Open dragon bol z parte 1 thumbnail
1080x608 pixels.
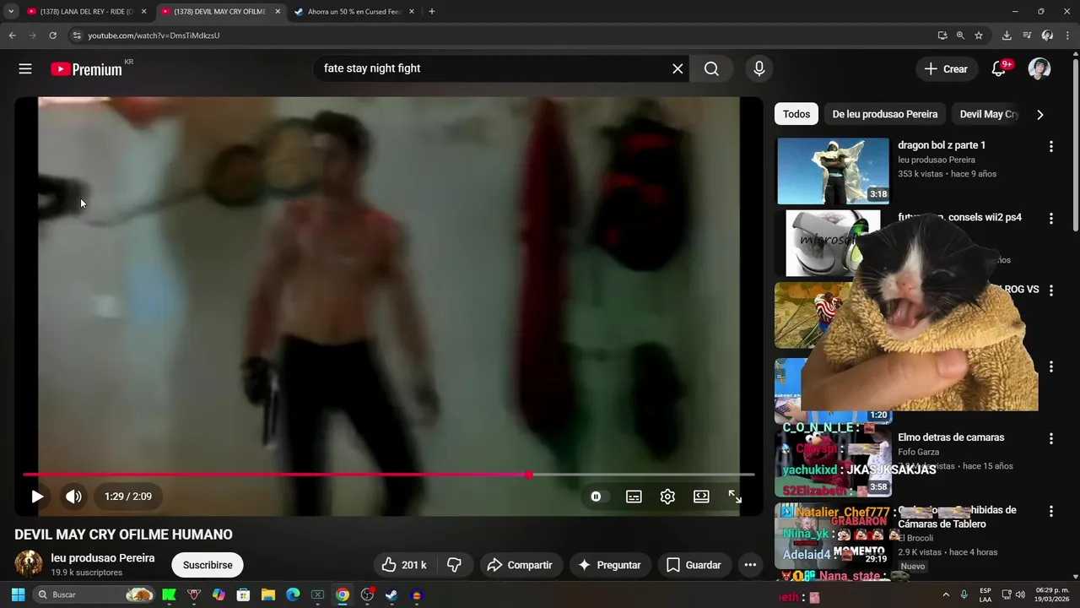pos(833,171)
